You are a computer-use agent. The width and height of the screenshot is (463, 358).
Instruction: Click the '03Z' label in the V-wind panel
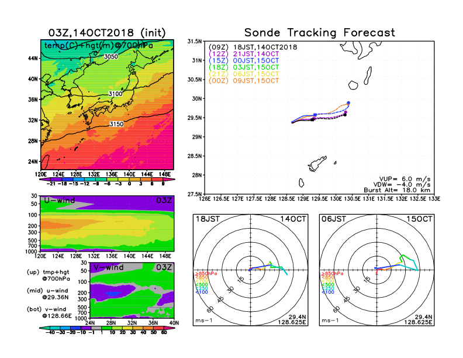pos(164,267)
